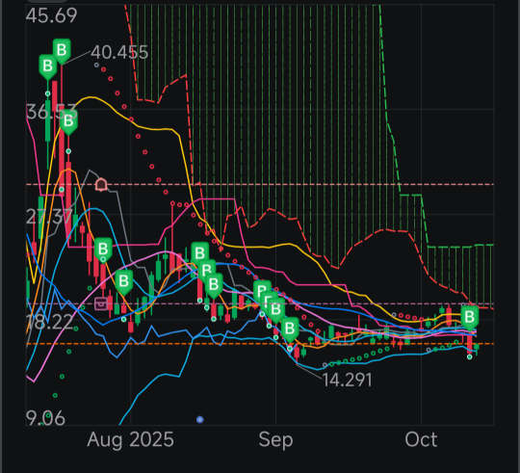Select the leftmost B buy marker on the chart
Viewport: 520px width, 473px height.
pos(48,66)
